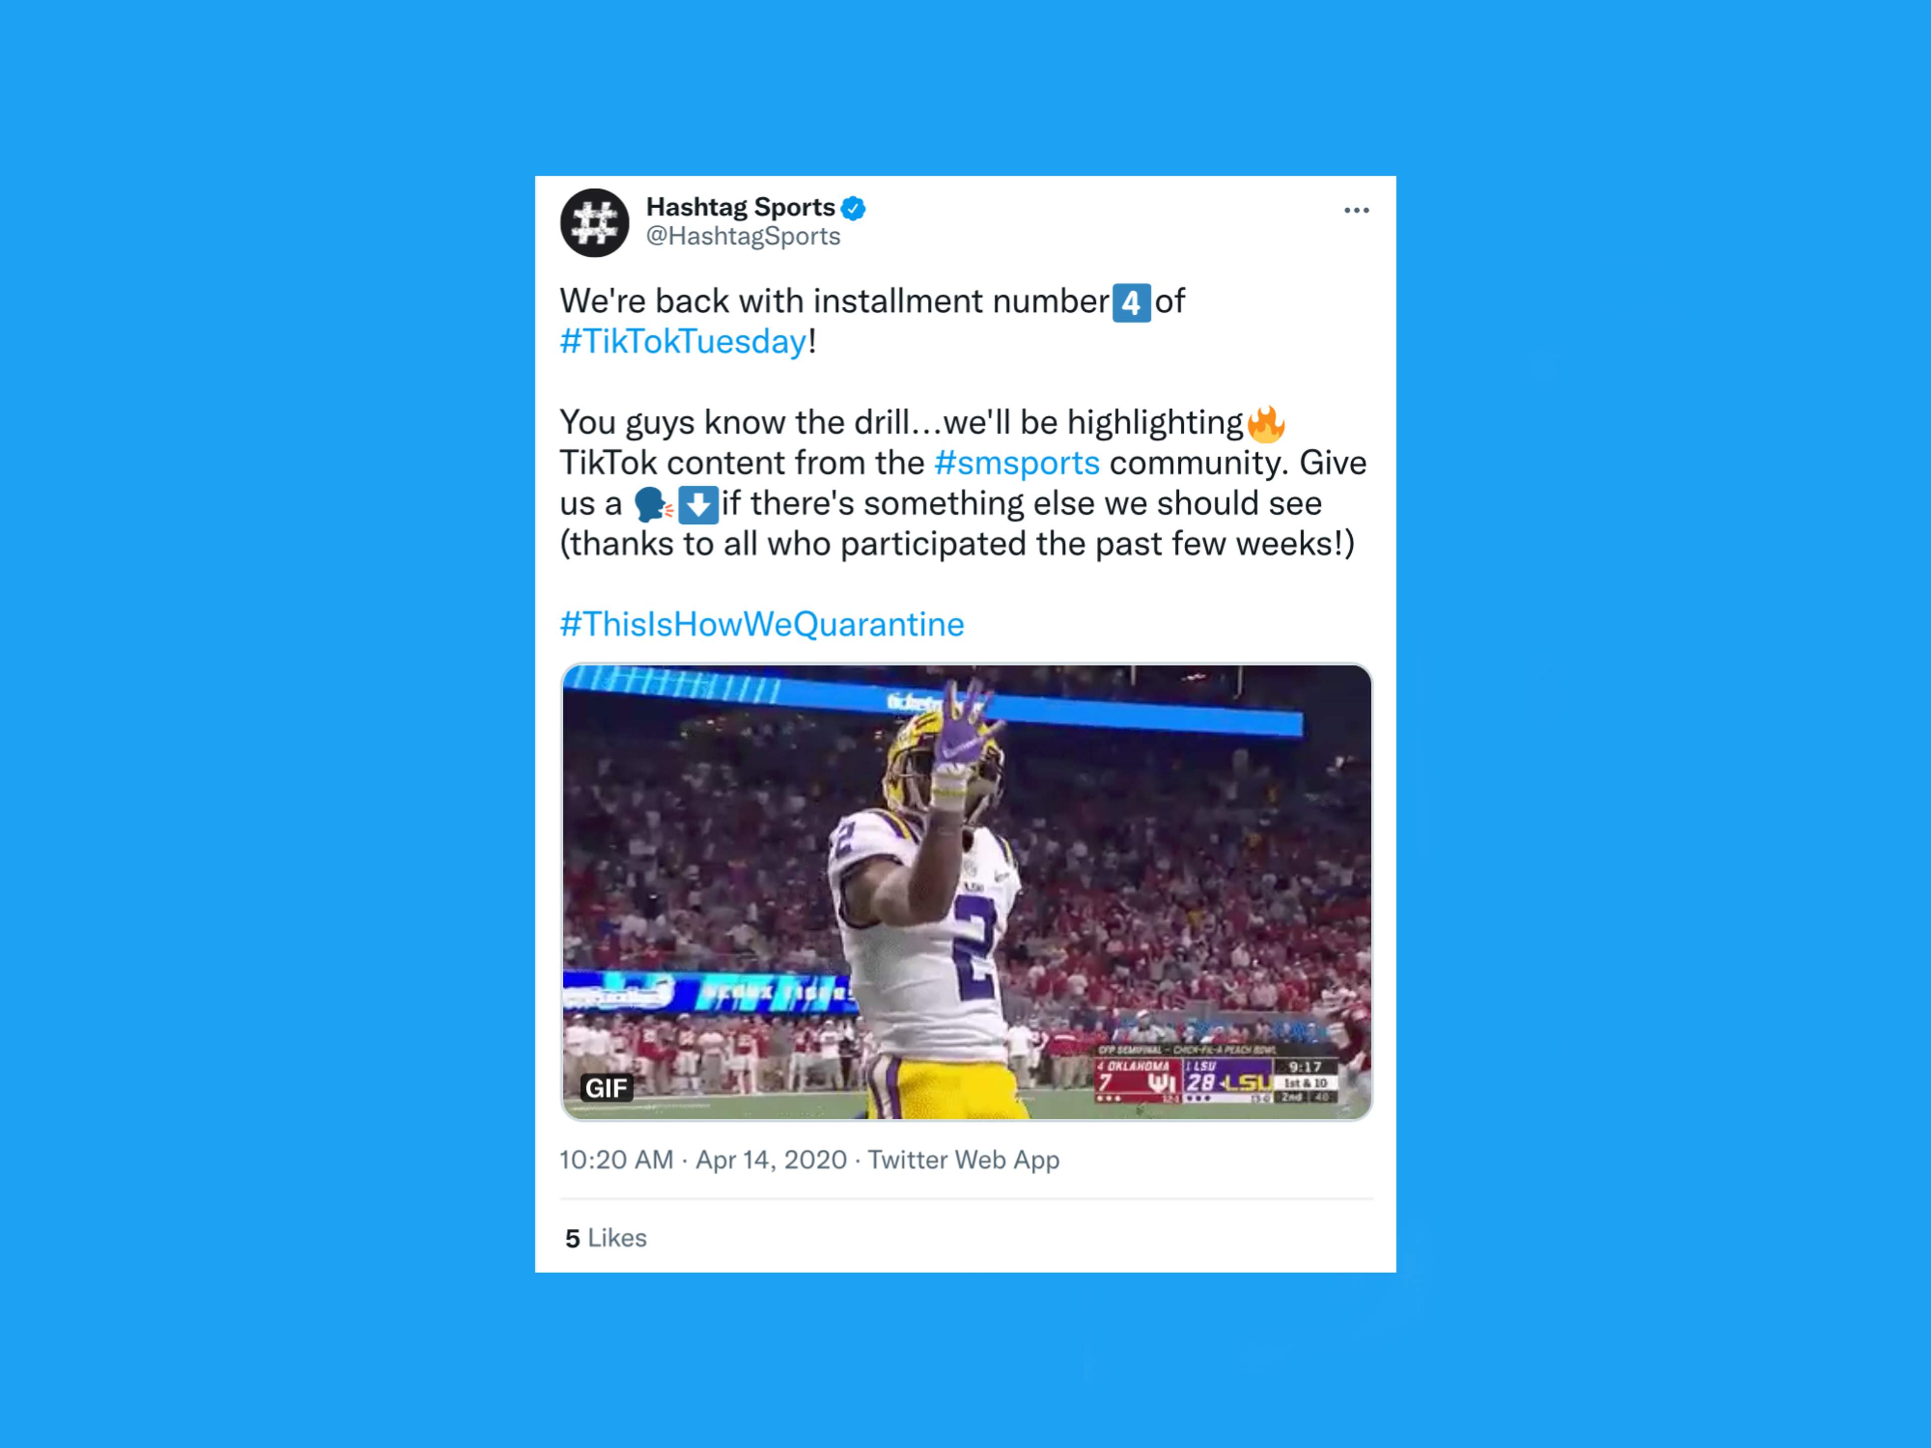Click the blue verified badge
The width and height of the screenshot is (1931, 1448).
853,209
